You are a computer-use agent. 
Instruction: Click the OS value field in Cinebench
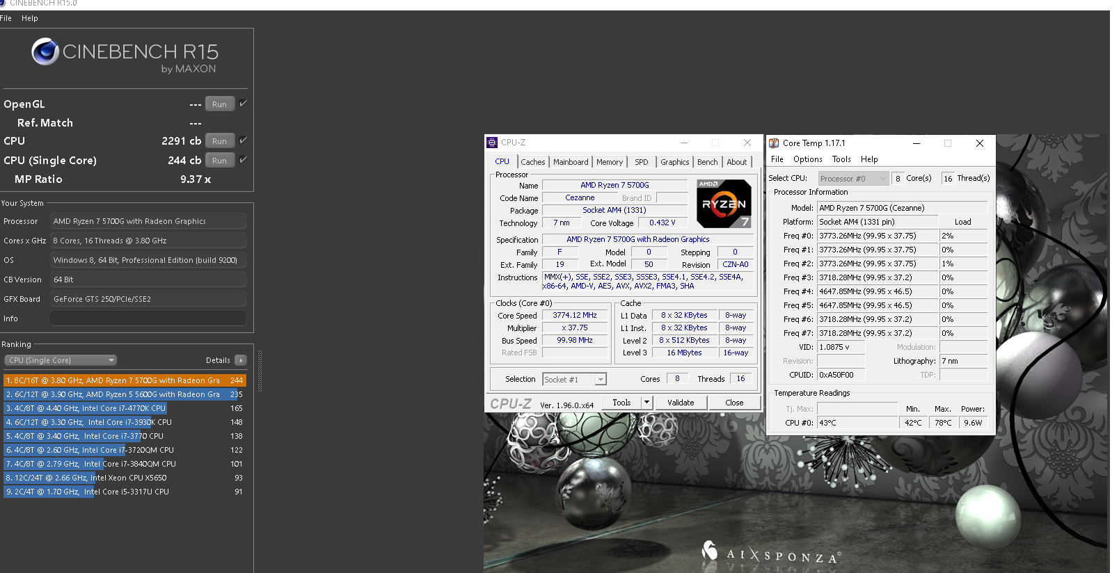pyautogui.click(x=148, y=260)
